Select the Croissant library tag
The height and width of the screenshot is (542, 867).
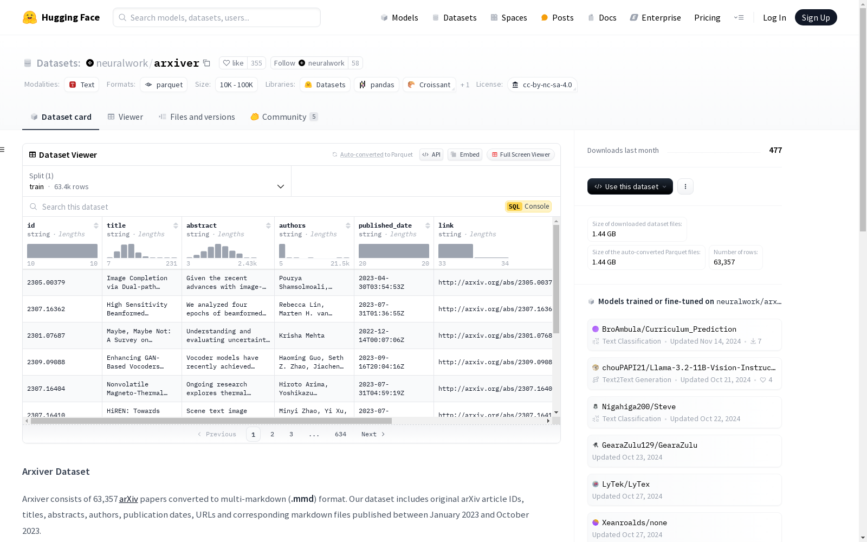pyautogui.click(x=429, y=85)
